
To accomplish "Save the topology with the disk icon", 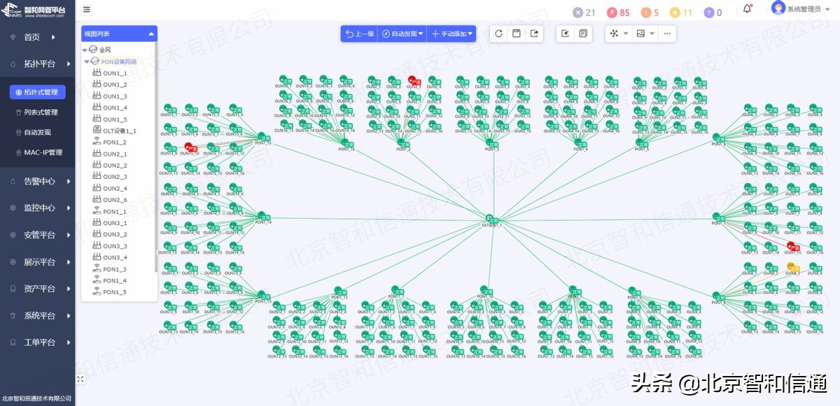I will tap(517, 34).
